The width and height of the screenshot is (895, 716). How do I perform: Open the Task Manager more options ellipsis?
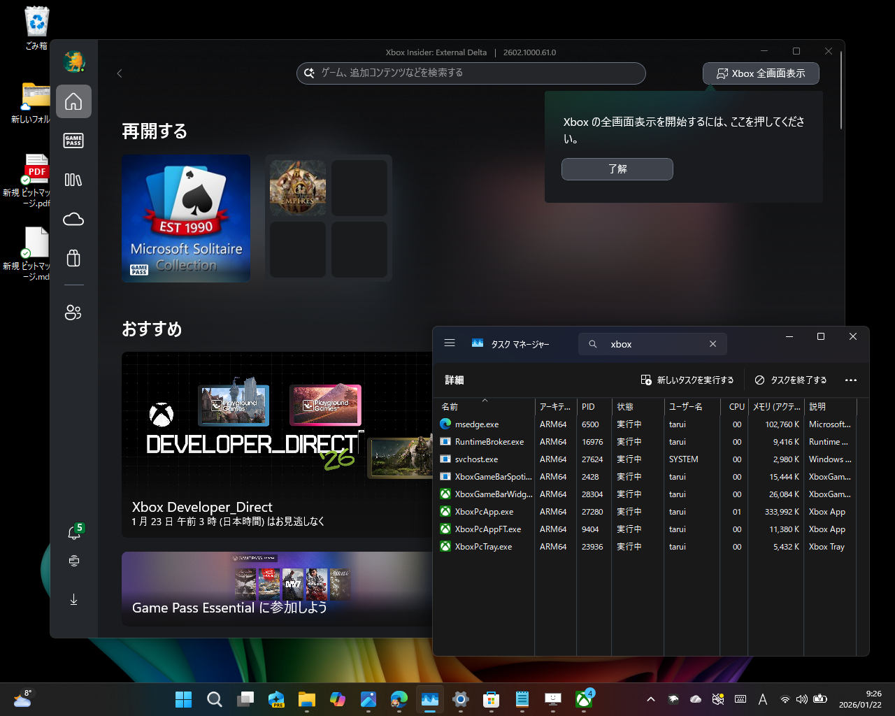[851, 380]
